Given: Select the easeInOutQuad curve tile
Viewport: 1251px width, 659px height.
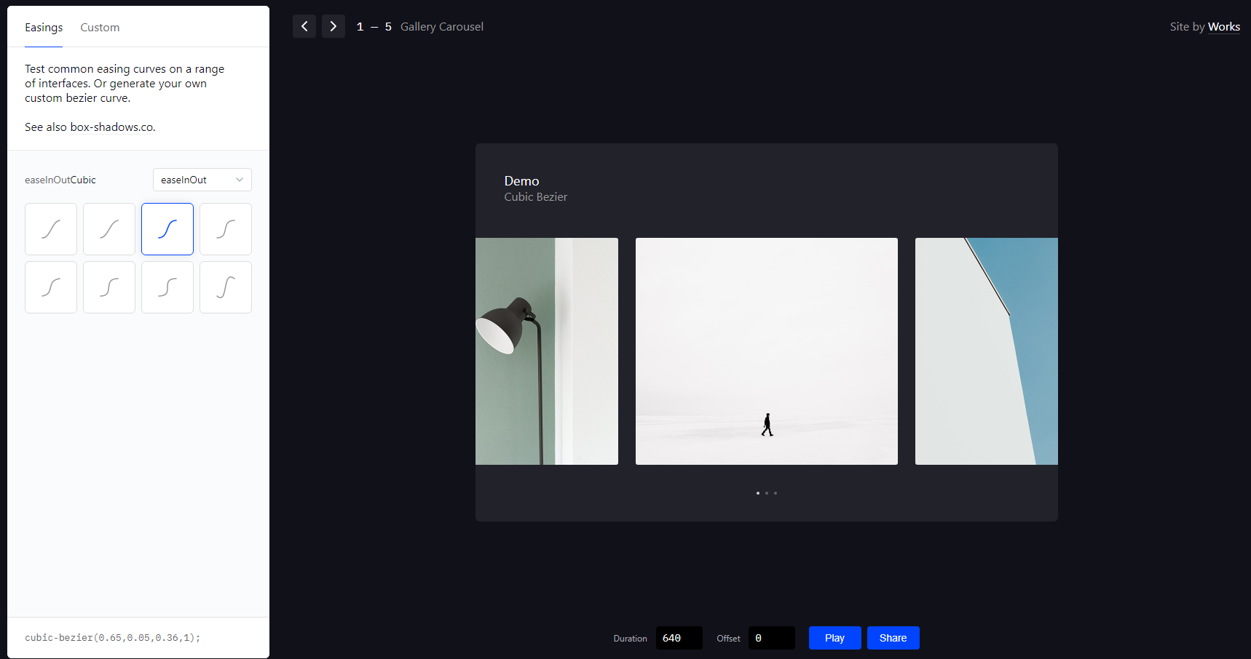Looking at the screenshot, I should pyautogui.click(x=109, y=229).
